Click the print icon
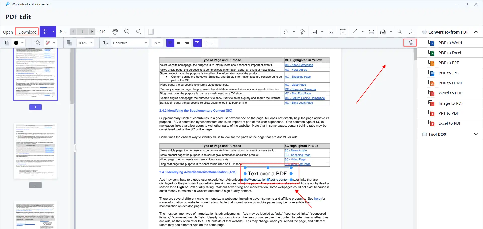The image size is (483, 229). tap(371, 31)
